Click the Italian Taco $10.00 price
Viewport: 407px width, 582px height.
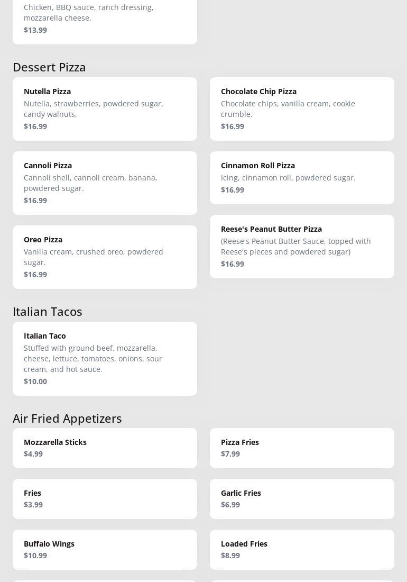tap(35, 381)
